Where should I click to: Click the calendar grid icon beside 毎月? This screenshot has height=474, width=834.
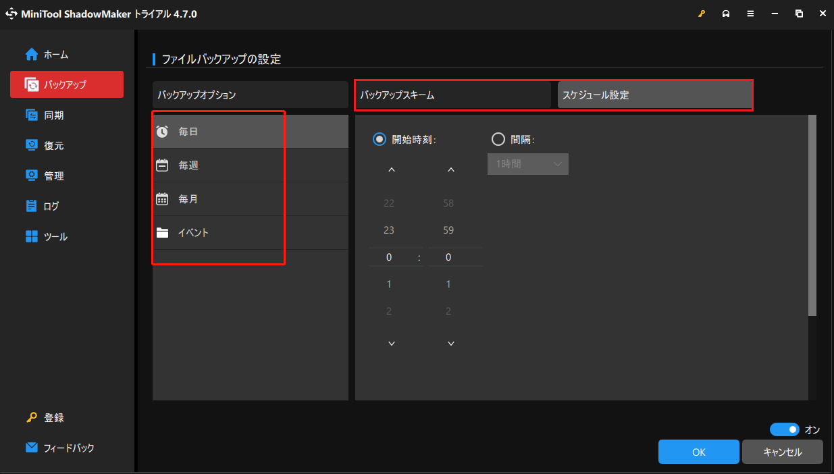(162, 199)
